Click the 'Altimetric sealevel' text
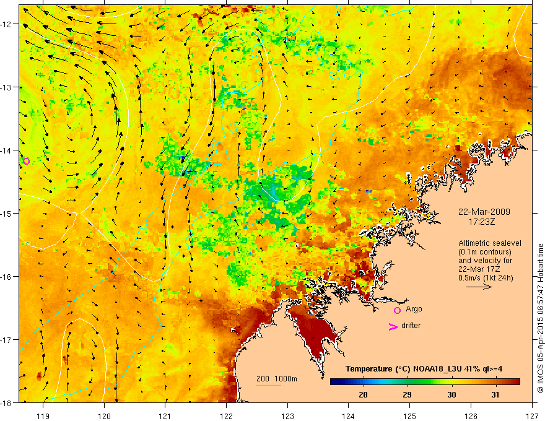 click(x=490, y=243)
